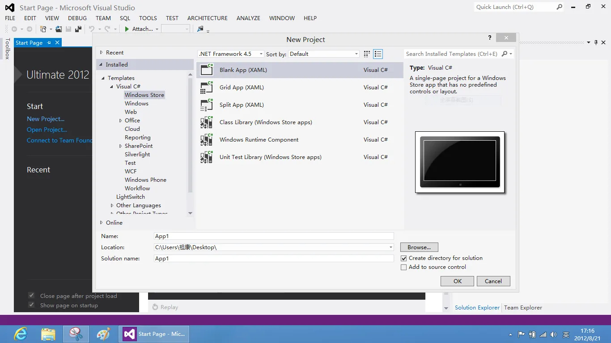Toggle Show page on startup checkbox
Screen dimensions: 611x343
31,305
